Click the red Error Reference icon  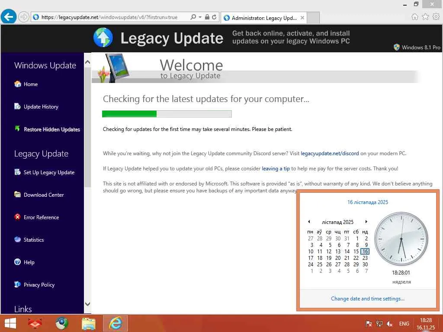(x=17, y=217)
